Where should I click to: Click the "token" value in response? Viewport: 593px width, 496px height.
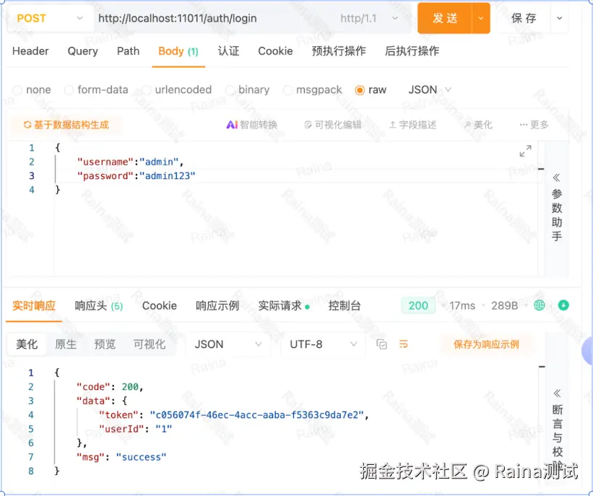256,414
